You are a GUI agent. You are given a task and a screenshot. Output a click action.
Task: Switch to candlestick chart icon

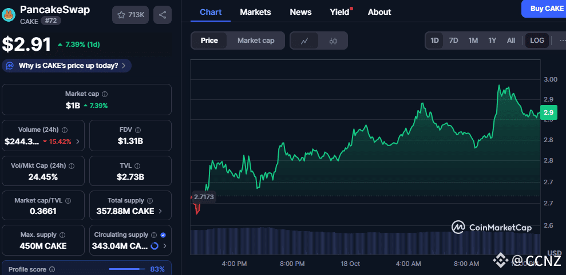point(333,41)
